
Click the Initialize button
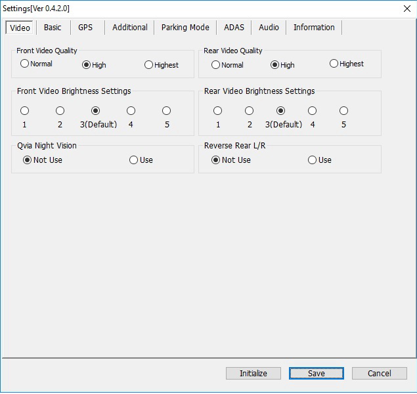click(253, 374)
